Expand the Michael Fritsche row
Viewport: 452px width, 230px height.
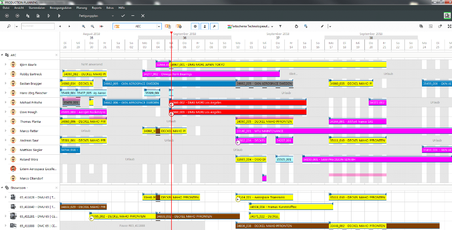tap(5, 102)
